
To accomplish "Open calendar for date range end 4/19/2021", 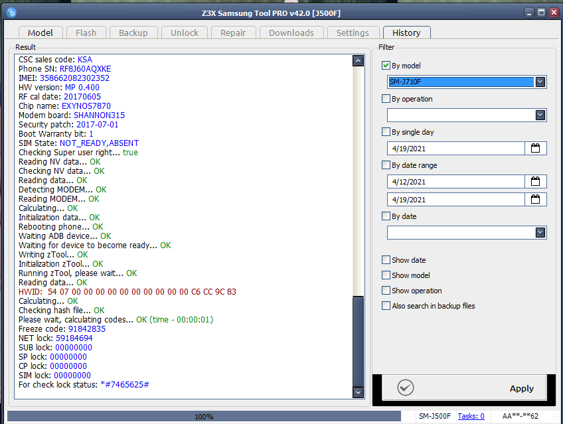I will pyautogui.click(x=535, y=199).
